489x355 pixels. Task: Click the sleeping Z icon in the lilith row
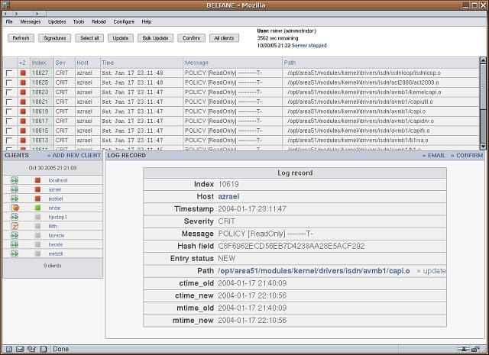[15, 226]
